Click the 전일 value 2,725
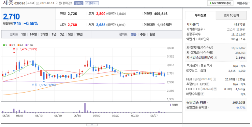 [x=72, y=14]
